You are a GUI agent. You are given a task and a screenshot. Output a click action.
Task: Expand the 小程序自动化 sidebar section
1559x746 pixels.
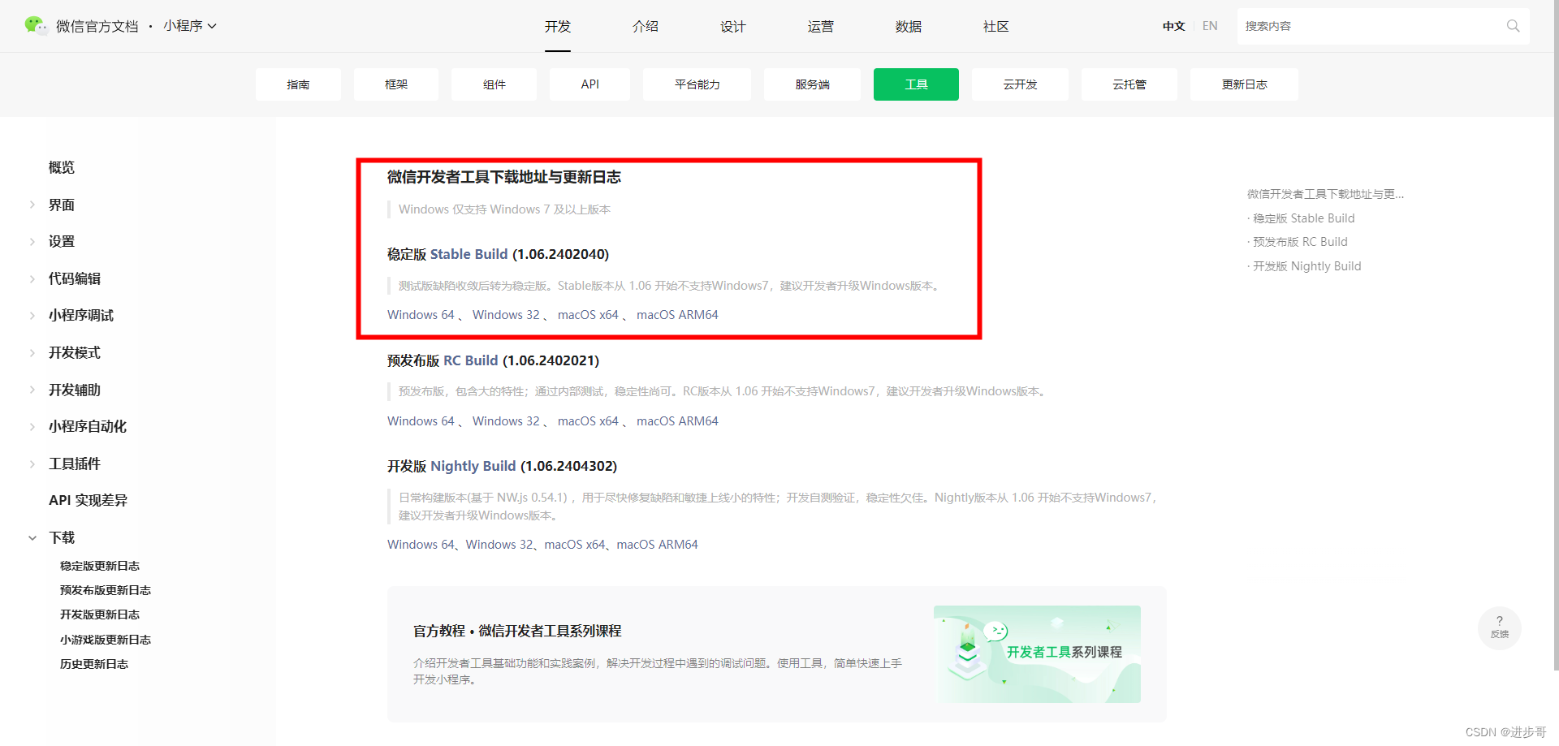pos(32,426)
